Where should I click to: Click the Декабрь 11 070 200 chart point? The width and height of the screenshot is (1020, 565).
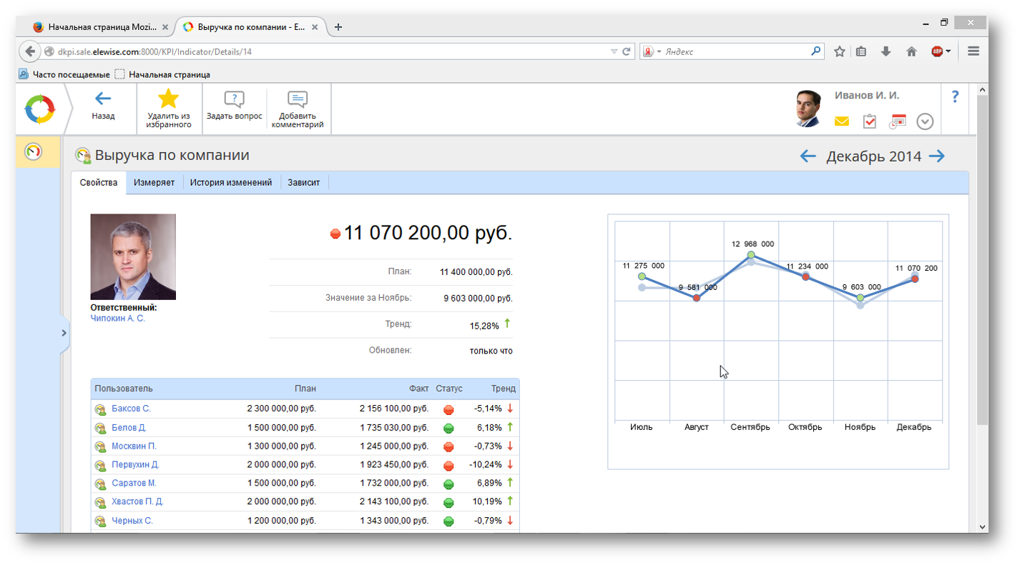point(915,279)
